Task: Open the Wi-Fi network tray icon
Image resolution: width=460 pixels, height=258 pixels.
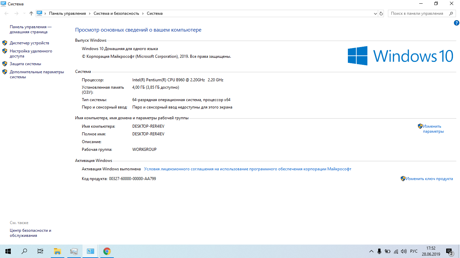Action: point(396,251)
